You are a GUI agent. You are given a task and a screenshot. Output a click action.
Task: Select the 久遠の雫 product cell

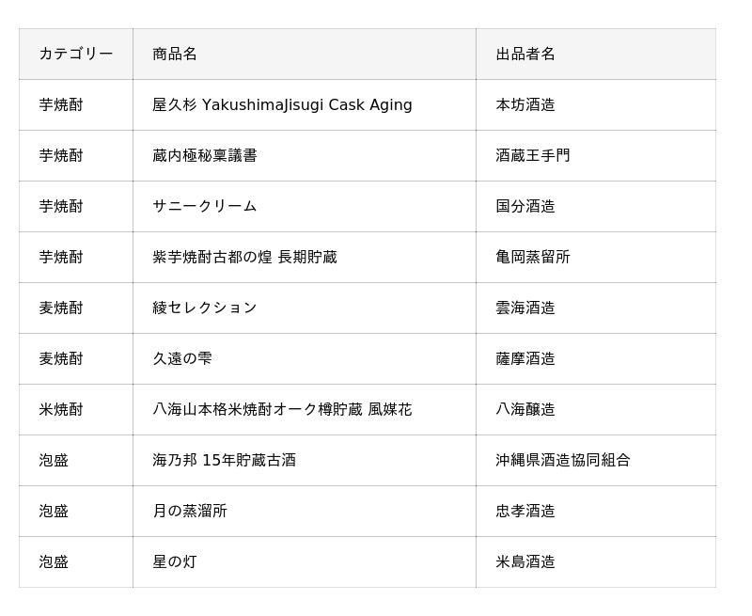click(182, 358)
